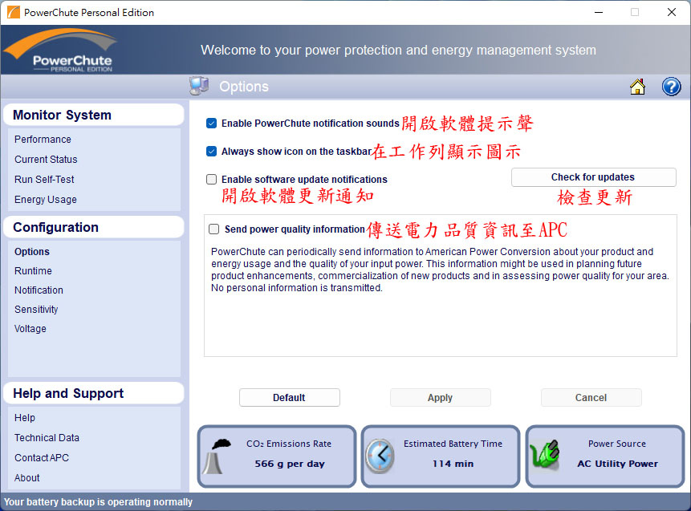Click the battery backup operating normally status
The width and height of the screenshot is (691, 511).
click(x=98, y=501)
